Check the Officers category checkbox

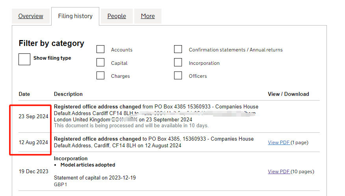click(x=178, y=75)
